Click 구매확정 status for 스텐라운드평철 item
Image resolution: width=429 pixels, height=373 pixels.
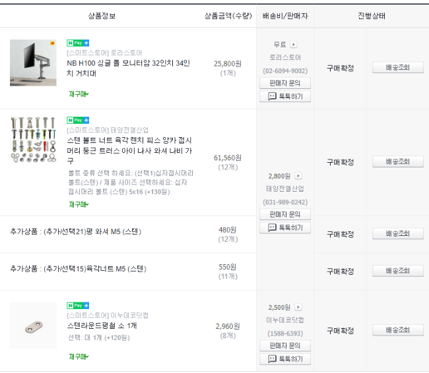341,331
